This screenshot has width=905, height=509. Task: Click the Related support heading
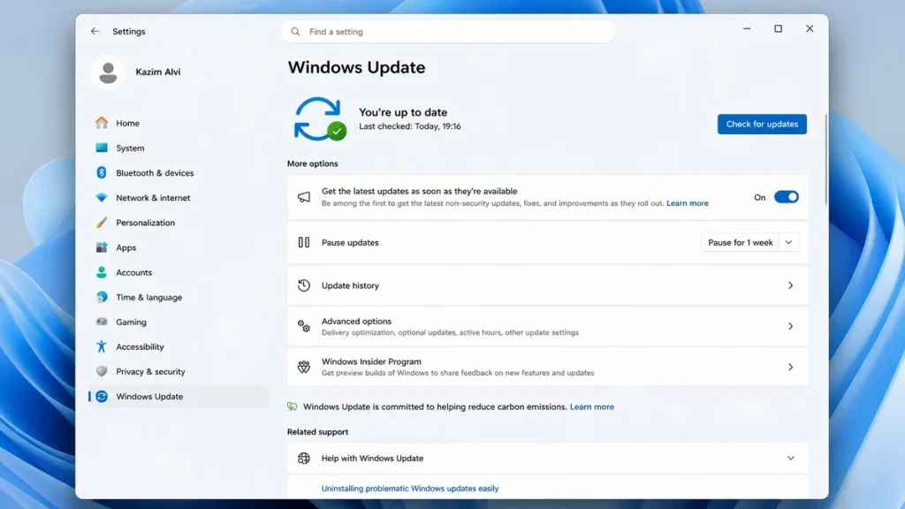[317, 431]
